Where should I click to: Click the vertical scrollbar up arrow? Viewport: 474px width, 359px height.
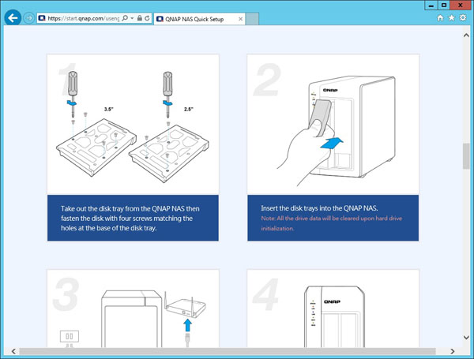[466, 36]
